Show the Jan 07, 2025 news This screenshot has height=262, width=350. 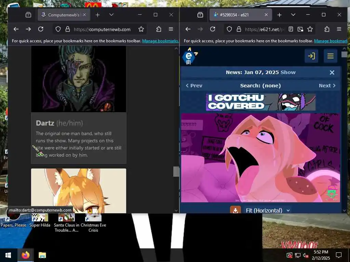(288, 72)
